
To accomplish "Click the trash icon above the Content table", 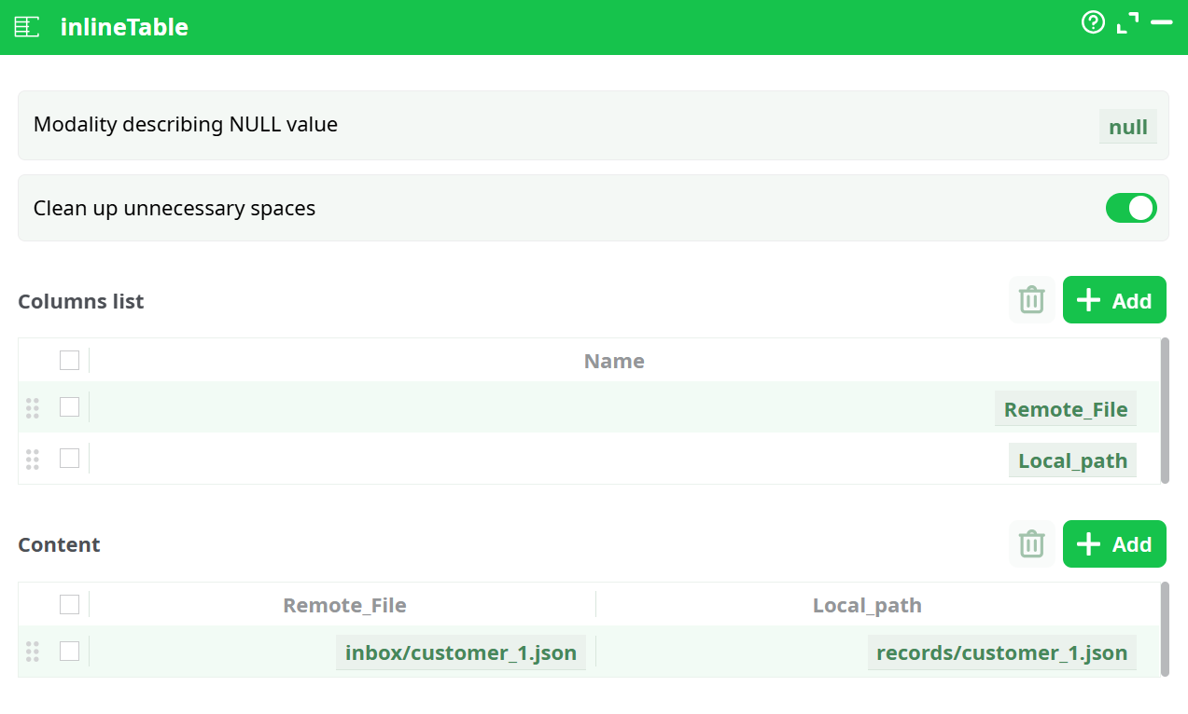I will pyautogui.click(x=1031, y=543).
